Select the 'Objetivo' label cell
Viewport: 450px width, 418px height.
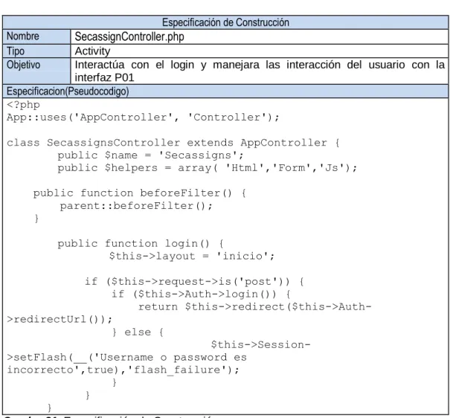(36, 71)
